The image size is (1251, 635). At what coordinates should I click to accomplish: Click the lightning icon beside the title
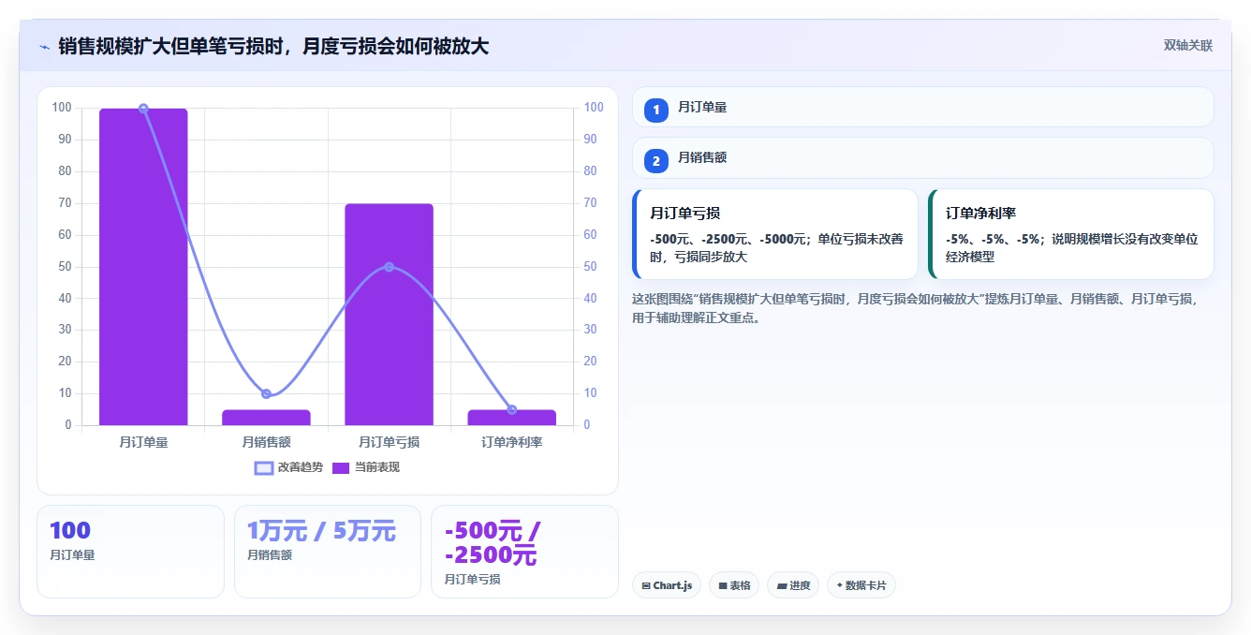(44, 47)
